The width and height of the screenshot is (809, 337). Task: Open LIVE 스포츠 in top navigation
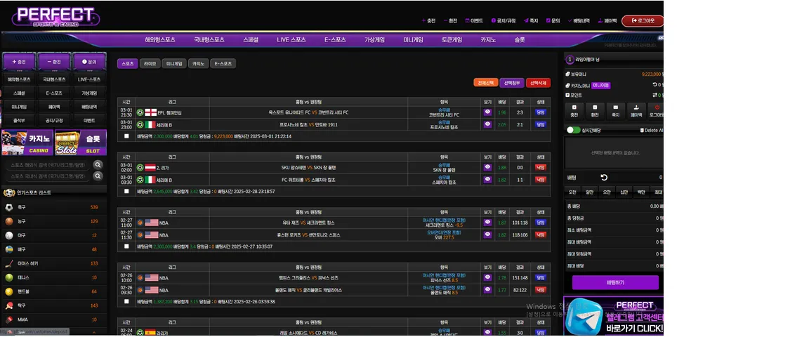coord(291,40)
